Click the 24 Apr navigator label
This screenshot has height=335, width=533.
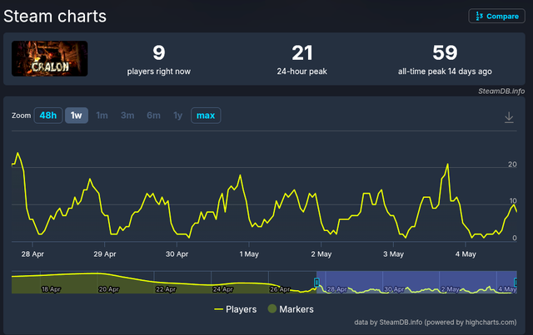pyautogui.click(x=223, y=289)
